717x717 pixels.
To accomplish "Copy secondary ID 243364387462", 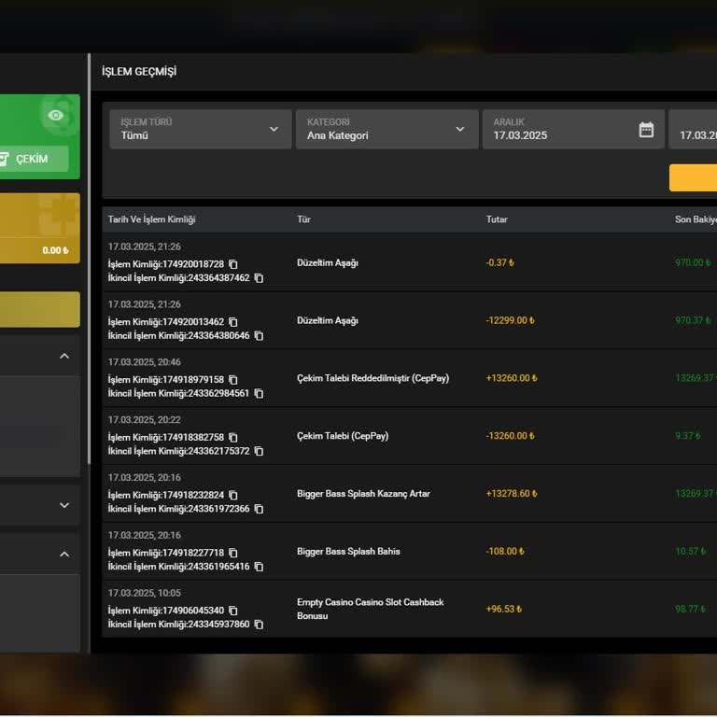I will coord(259,278).
